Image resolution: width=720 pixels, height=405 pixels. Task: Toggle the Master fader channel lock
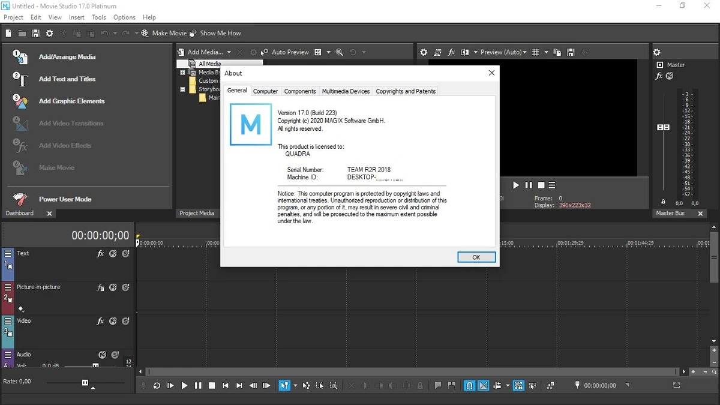pos(663,202)
